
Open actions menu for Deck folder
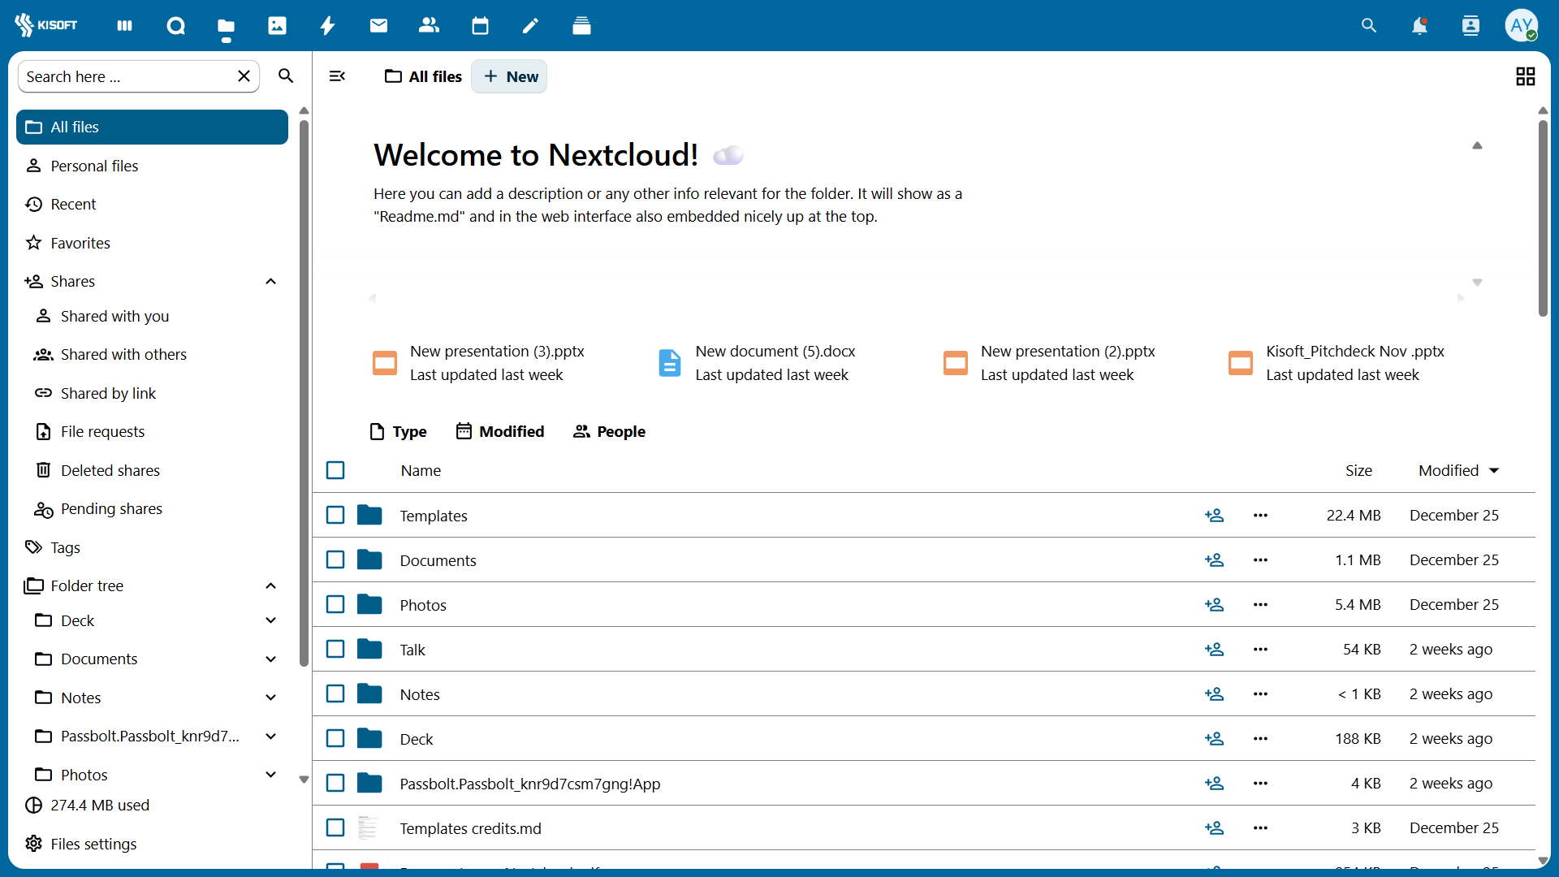(x=1260, y=739)
